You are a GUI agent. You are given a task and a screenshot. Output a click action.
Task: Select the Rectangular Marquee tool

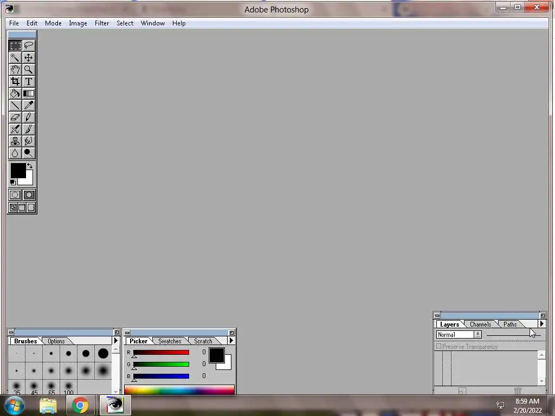15,45
